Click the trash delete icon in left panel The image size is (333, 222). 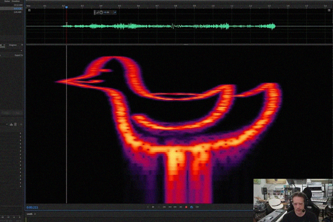[x=15, y=124]
